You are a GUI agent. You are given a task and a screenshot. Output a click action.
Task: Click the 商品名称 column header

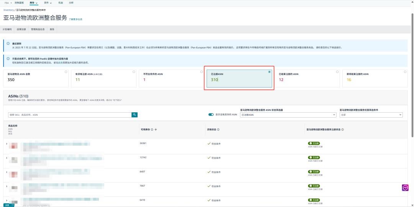point(13,126)
